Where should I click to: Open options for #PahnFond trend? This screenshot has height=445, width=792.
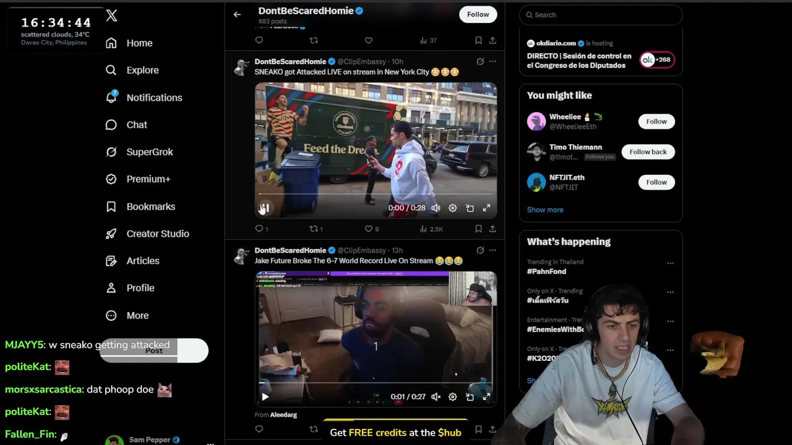(x=670, y=263)
